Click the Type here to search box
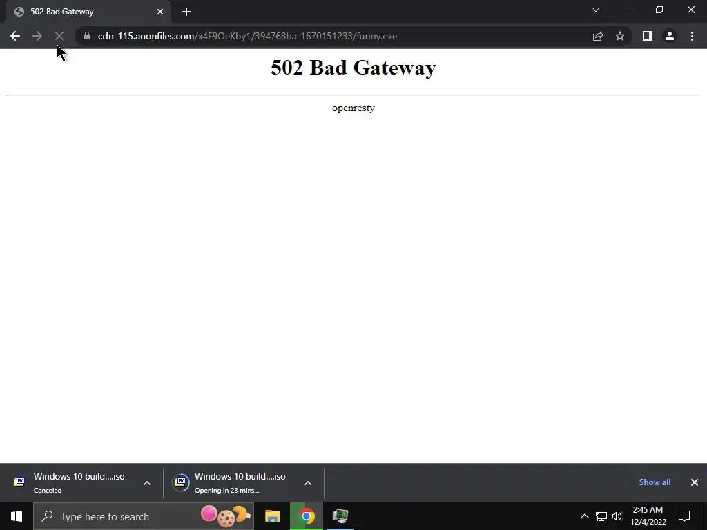Screen dimensions: 707x530 [144, 516]
